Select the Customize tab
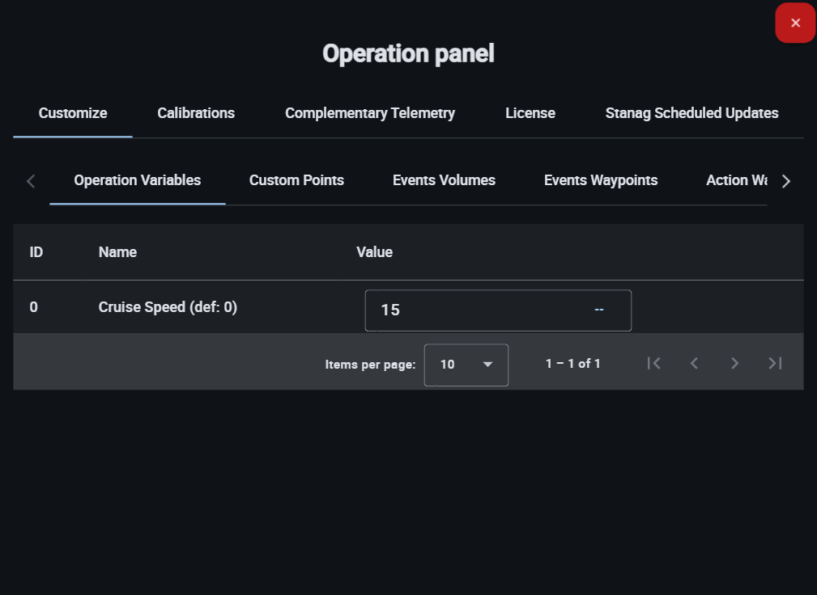This screenshot has width=817, height=595. pos(73,113)
